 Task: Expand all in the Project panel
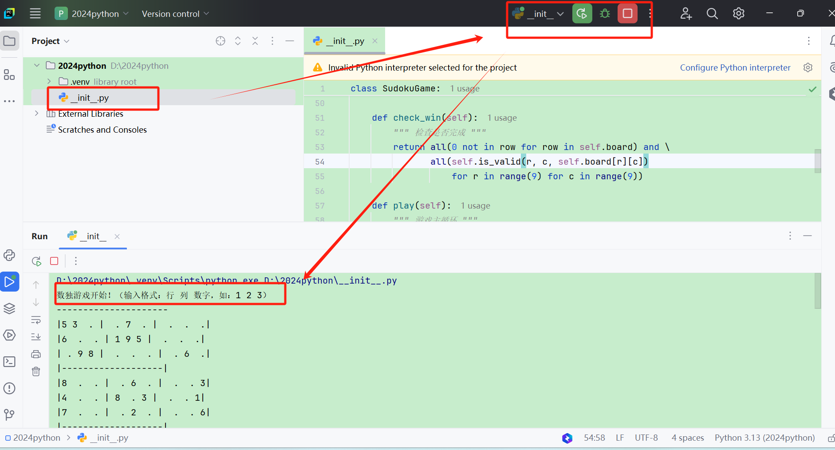(x=238, y=41)
